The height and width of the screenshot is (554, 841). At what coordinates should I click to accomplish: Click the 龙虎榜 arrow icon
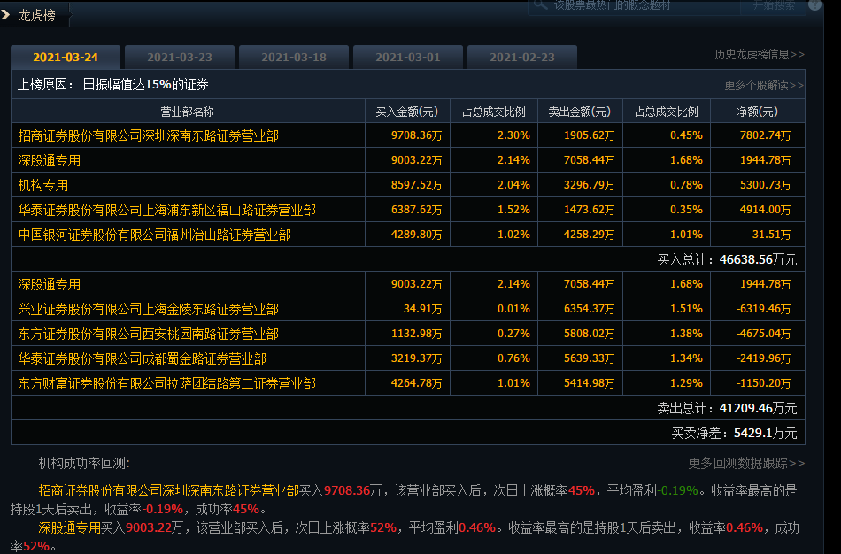(x=6, y=15)
